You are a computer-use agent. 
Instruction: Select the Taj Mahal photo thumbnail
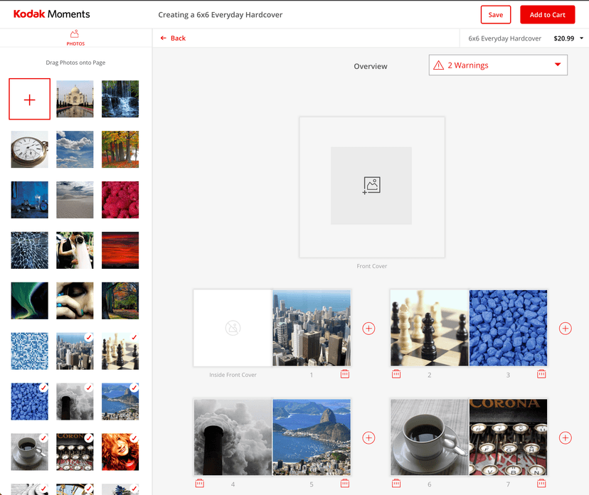click(x=75, y=100)
